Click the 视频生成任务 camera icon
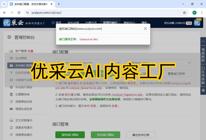206x140 pixels. (11, 109)
